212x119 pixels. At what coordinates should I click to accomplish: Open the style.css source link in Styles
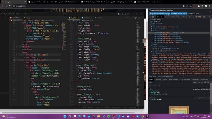(x=201, y=89)
